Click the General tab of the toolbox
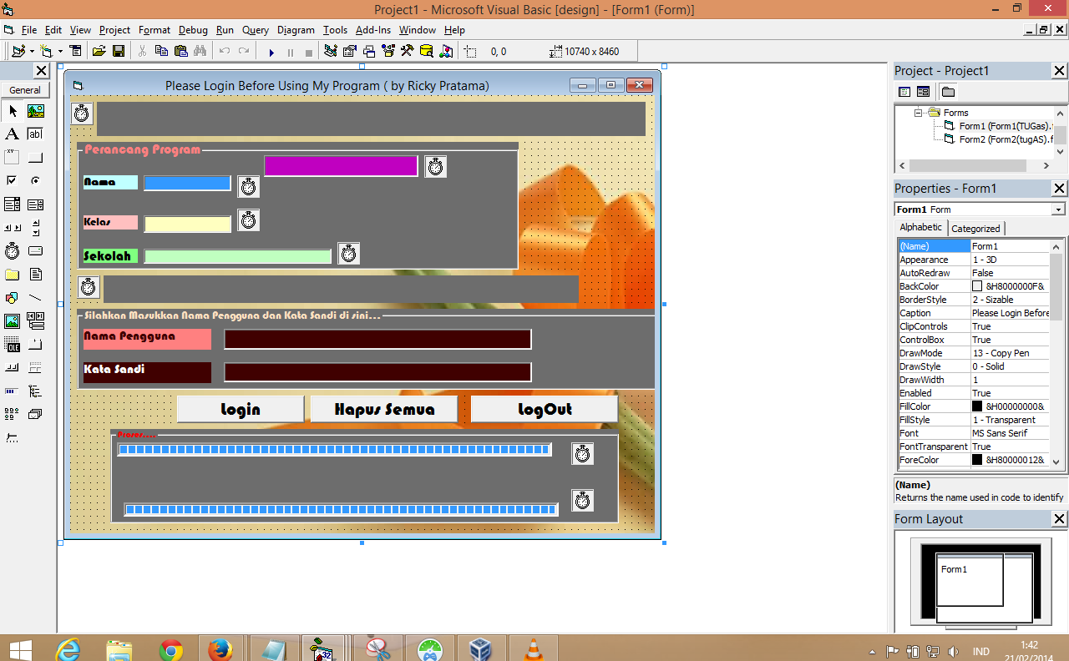 (25, 90)
